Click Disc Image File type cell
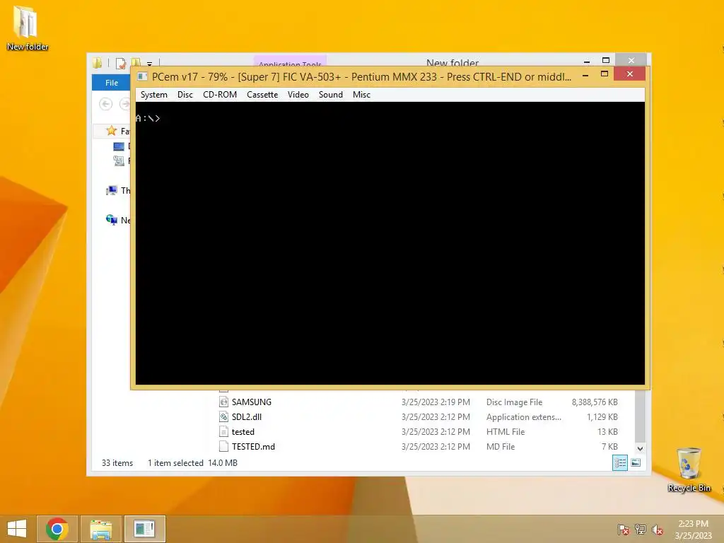The height and width of the screenshot is (543, 724). (x=515, y=402)
